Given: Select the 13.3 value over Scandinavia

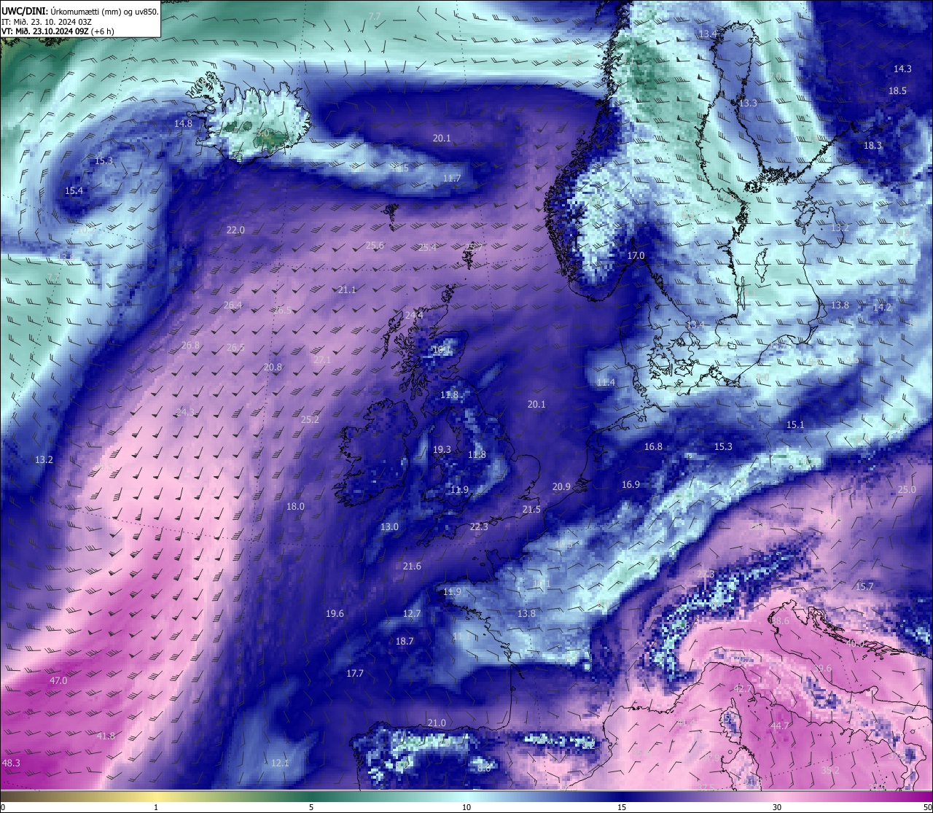Looking at the screenshot, I should pyautogui.click(x=748, y=103).
